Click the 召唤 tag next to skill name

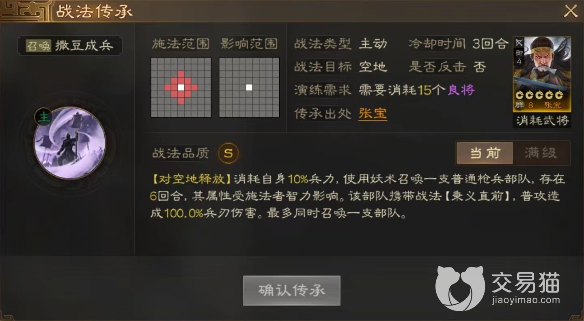click(x=38, y=46)
